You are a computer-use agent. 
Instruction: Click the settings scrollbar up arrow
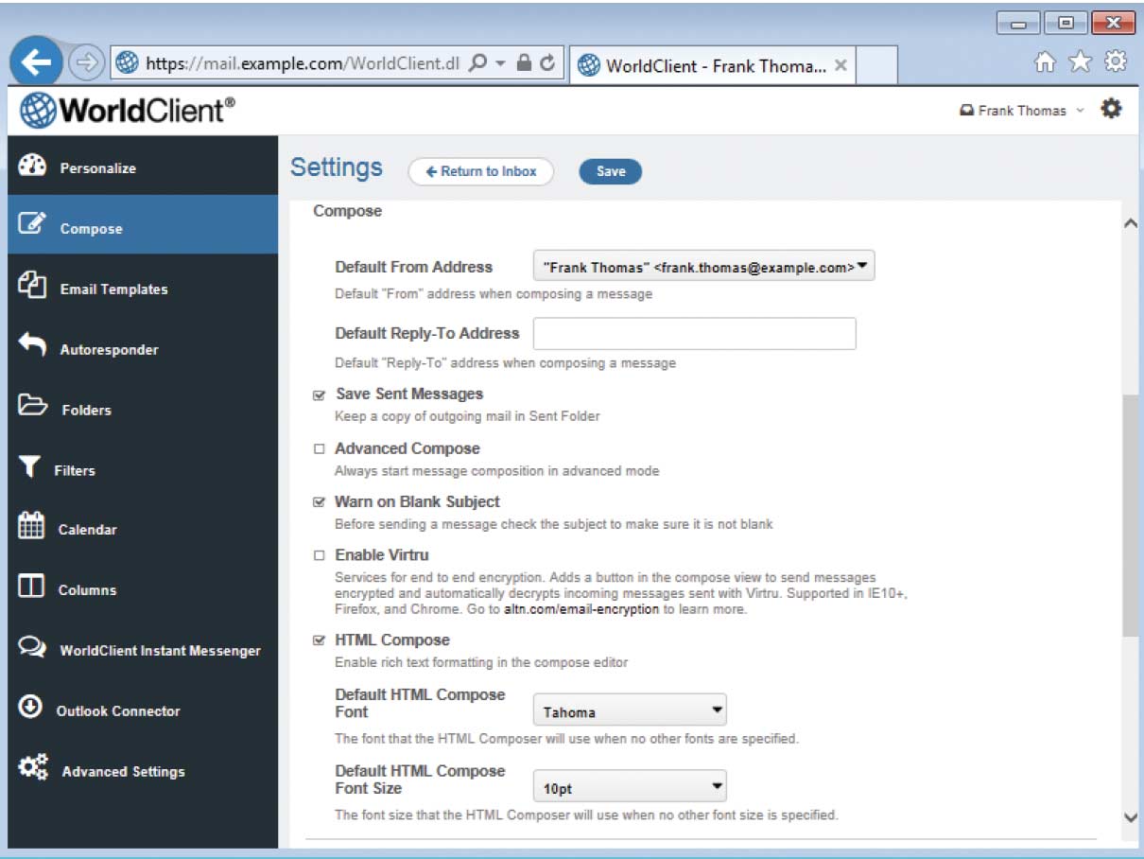point(1130,223)
